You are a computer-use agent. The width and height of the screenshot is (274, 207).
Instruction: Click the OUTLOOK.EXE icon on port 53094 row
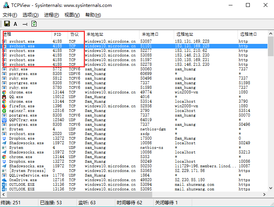coord(4,185)
